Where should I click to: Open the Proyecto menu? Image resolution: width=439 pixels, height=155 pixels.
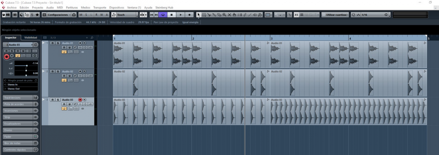point(37,7)
